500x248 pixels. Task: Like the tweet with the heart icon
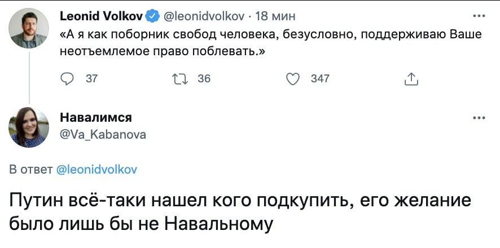point(293,79)
